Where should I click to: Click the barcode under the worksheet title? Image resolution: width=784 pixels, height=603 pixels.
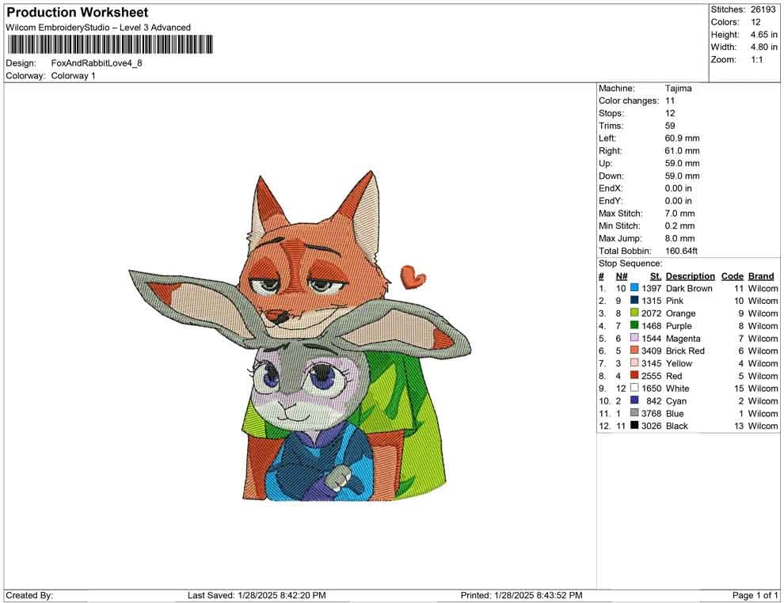[x=110, y=44]
